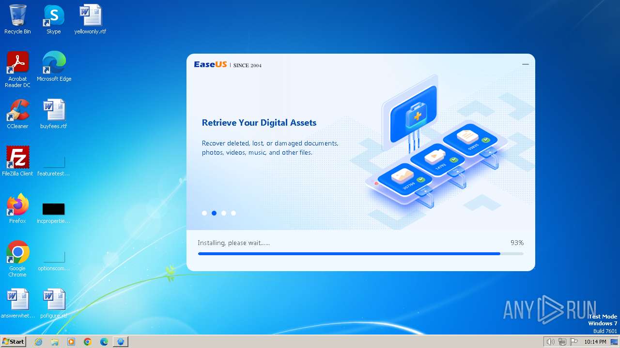This screenshot has width=620, height=348.
Task: Open the answerwhet Word document
Action: 17,304
